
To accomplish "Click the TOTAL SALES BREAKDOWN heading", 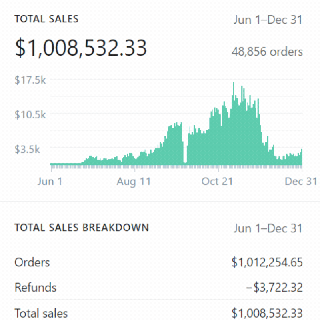I will tap(82, 228).
